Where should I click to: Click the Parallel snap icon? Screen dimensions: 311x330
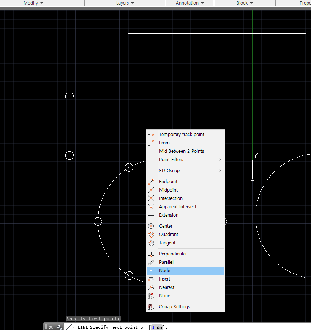[151, 262]
